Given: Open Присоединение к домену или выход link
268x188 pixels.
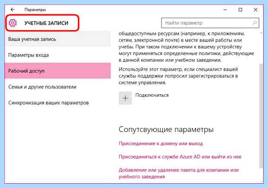Looking at the screenshot, I should point(161,143).
